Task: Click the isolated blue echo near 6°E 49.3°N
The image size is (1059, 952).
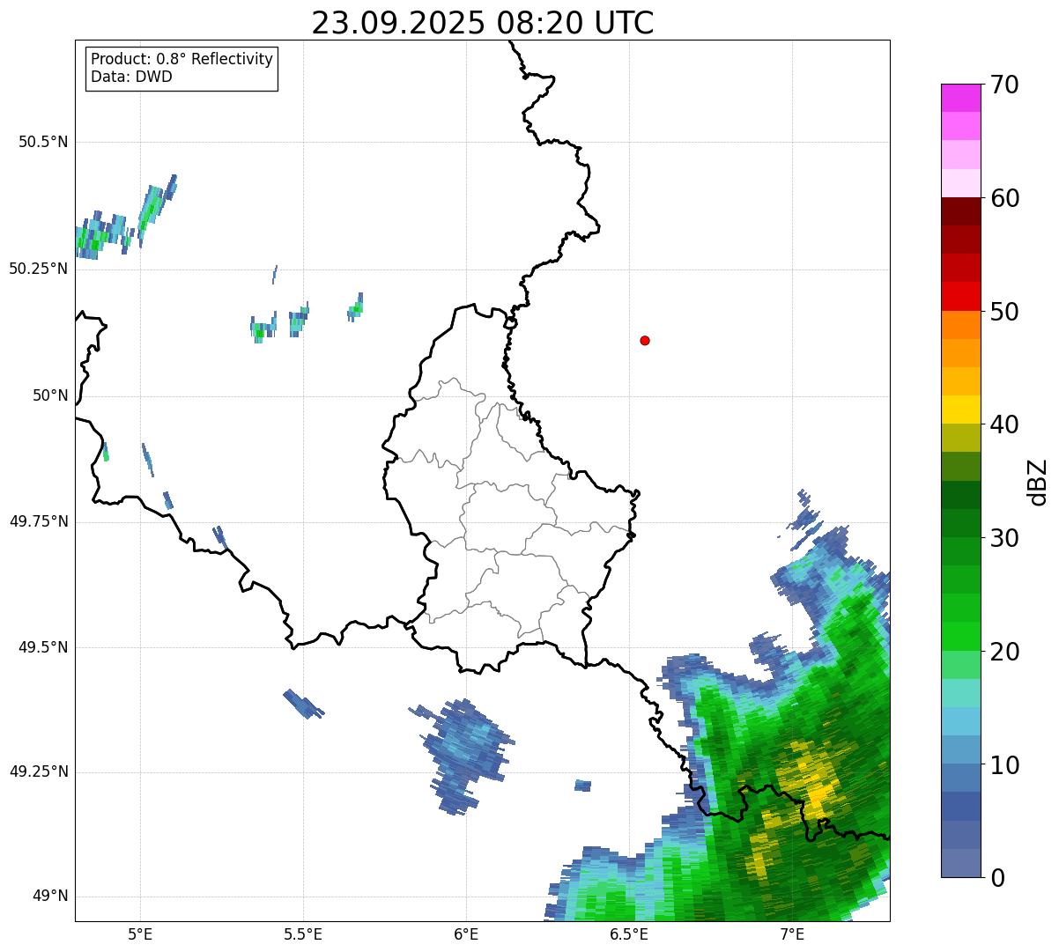Action: (465, 755)
